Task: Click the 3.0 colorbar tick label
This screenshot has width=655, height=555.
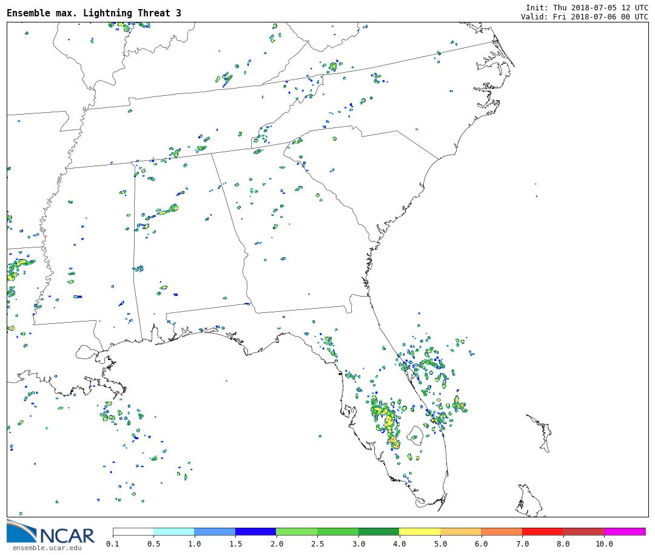Action: click(358, 543)
